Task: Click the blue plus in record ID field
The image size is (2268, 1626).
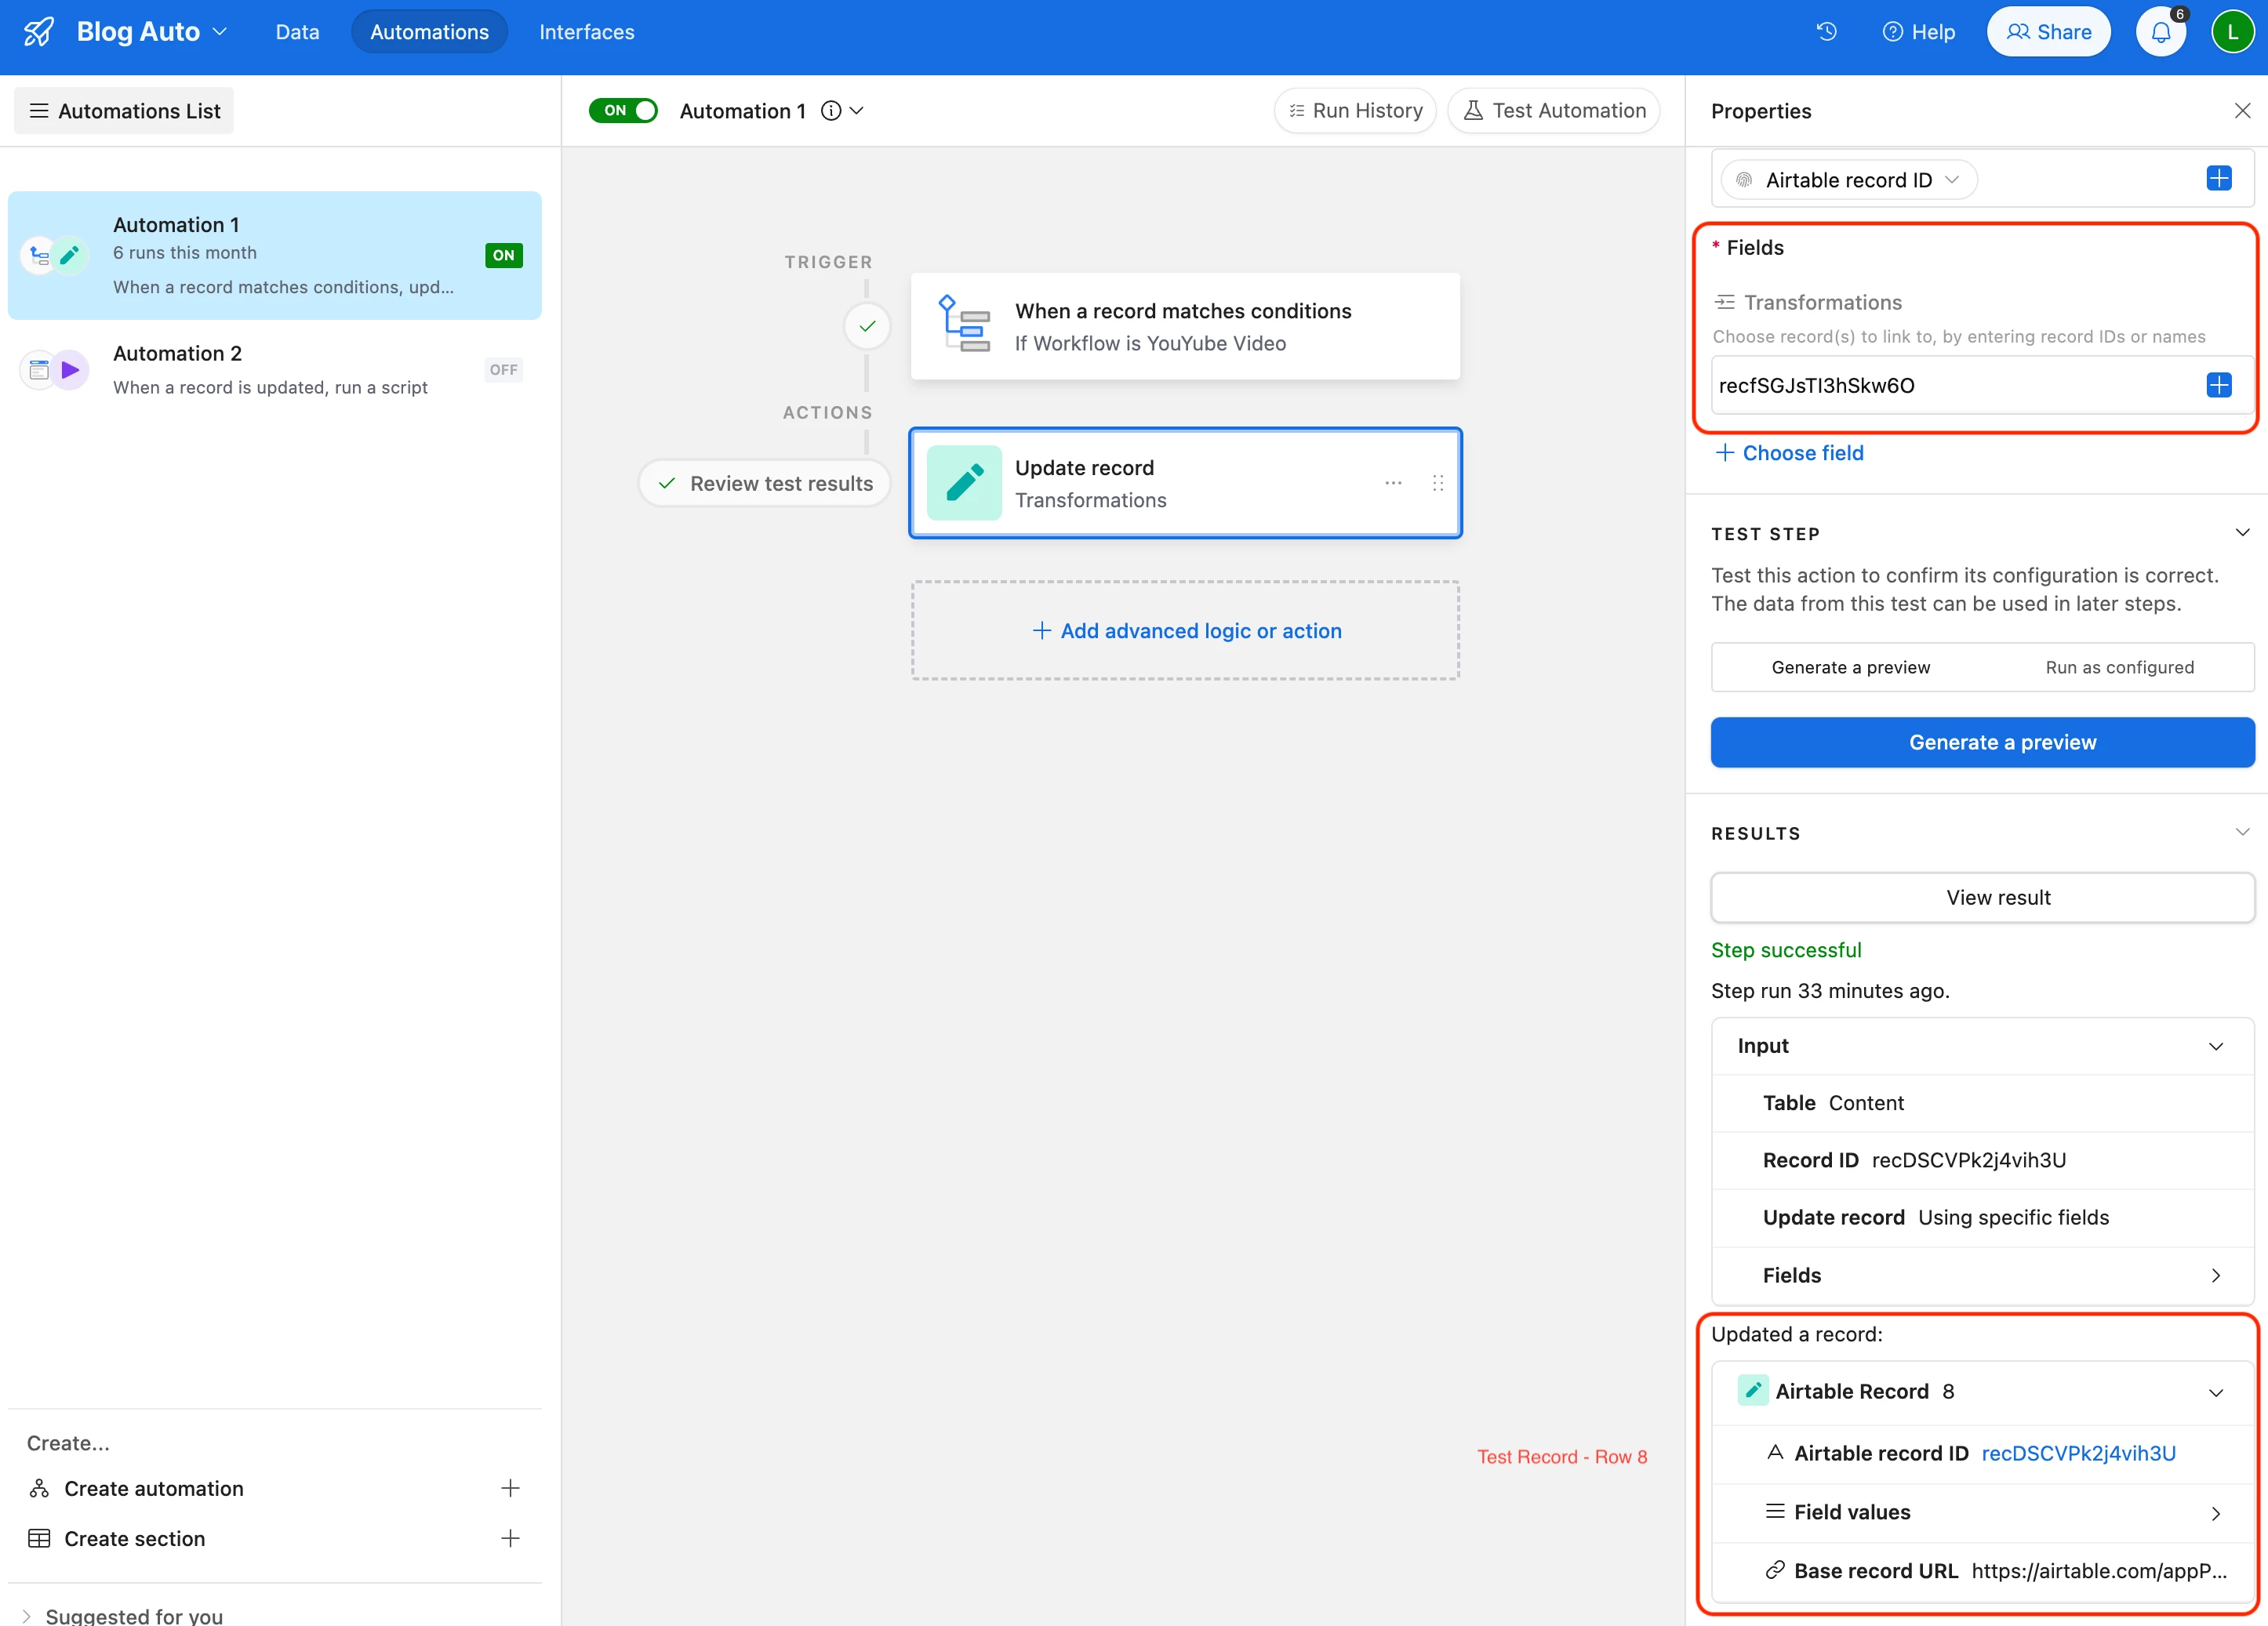Action: tap(2218, 179)
